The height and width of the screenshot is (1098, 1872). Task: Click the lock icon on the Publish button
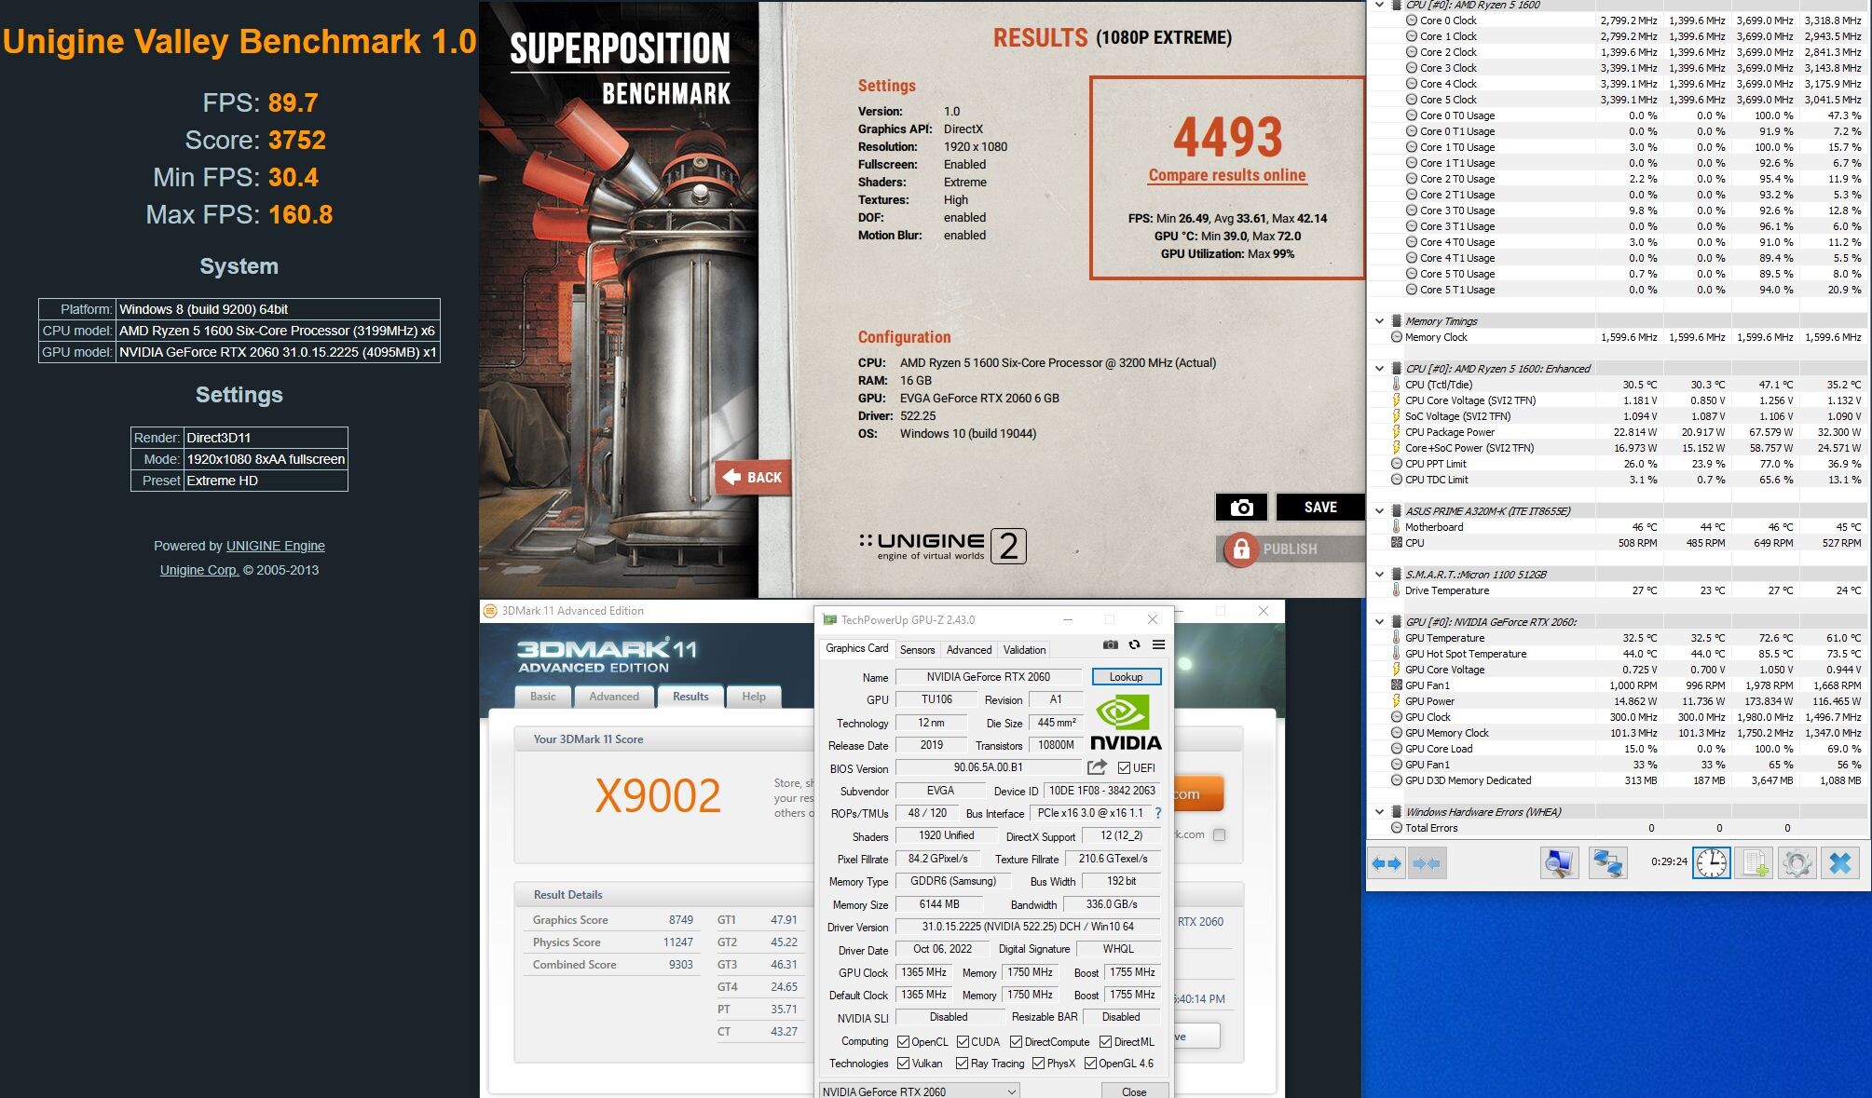(x=1241, y=549)
